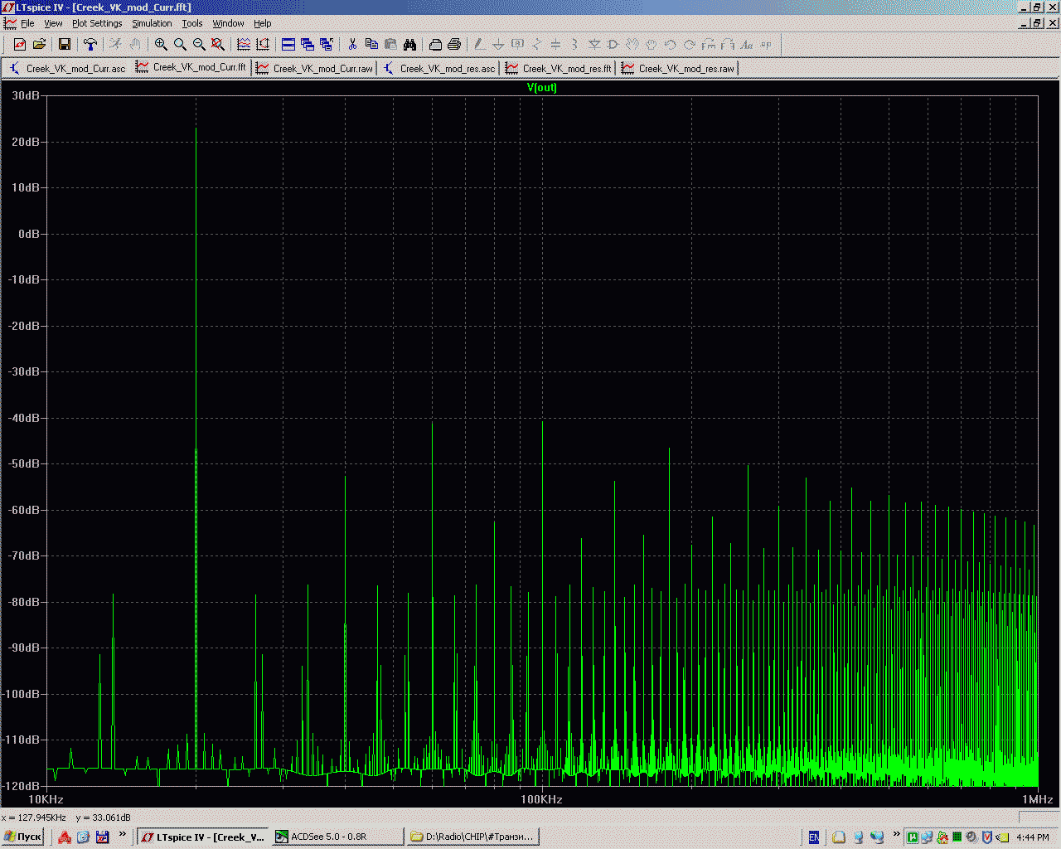The height and width of the screenshot is (849, 1061).
Task: Open Control Panel hammer icon
Action: (90, 44)
